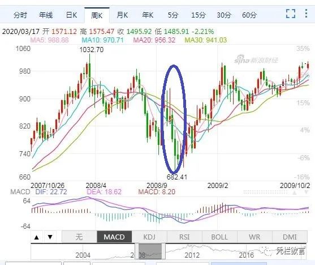Switch to the 年线 chart tab
Screen dimensions: 315x265
pos(46,15)
